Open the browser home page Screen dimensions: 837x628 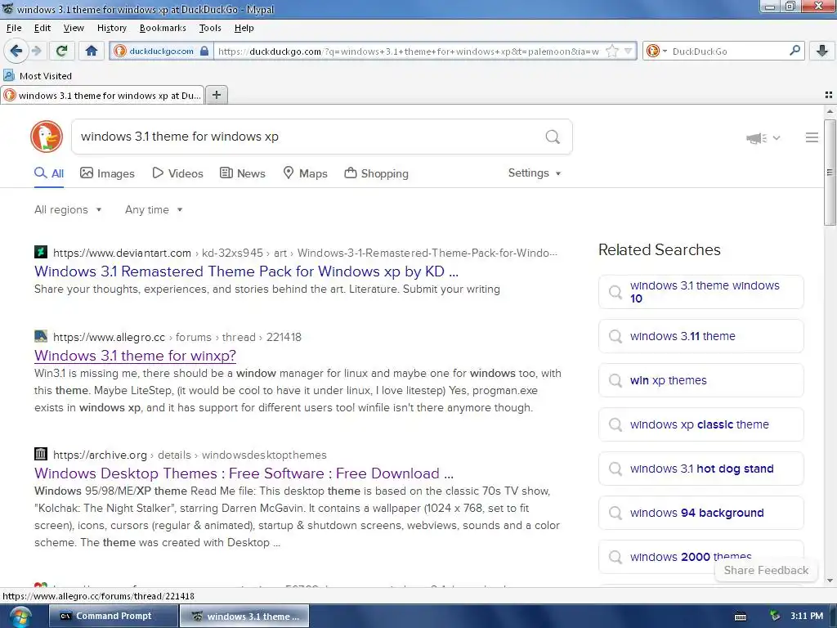[x=92, y=51]
